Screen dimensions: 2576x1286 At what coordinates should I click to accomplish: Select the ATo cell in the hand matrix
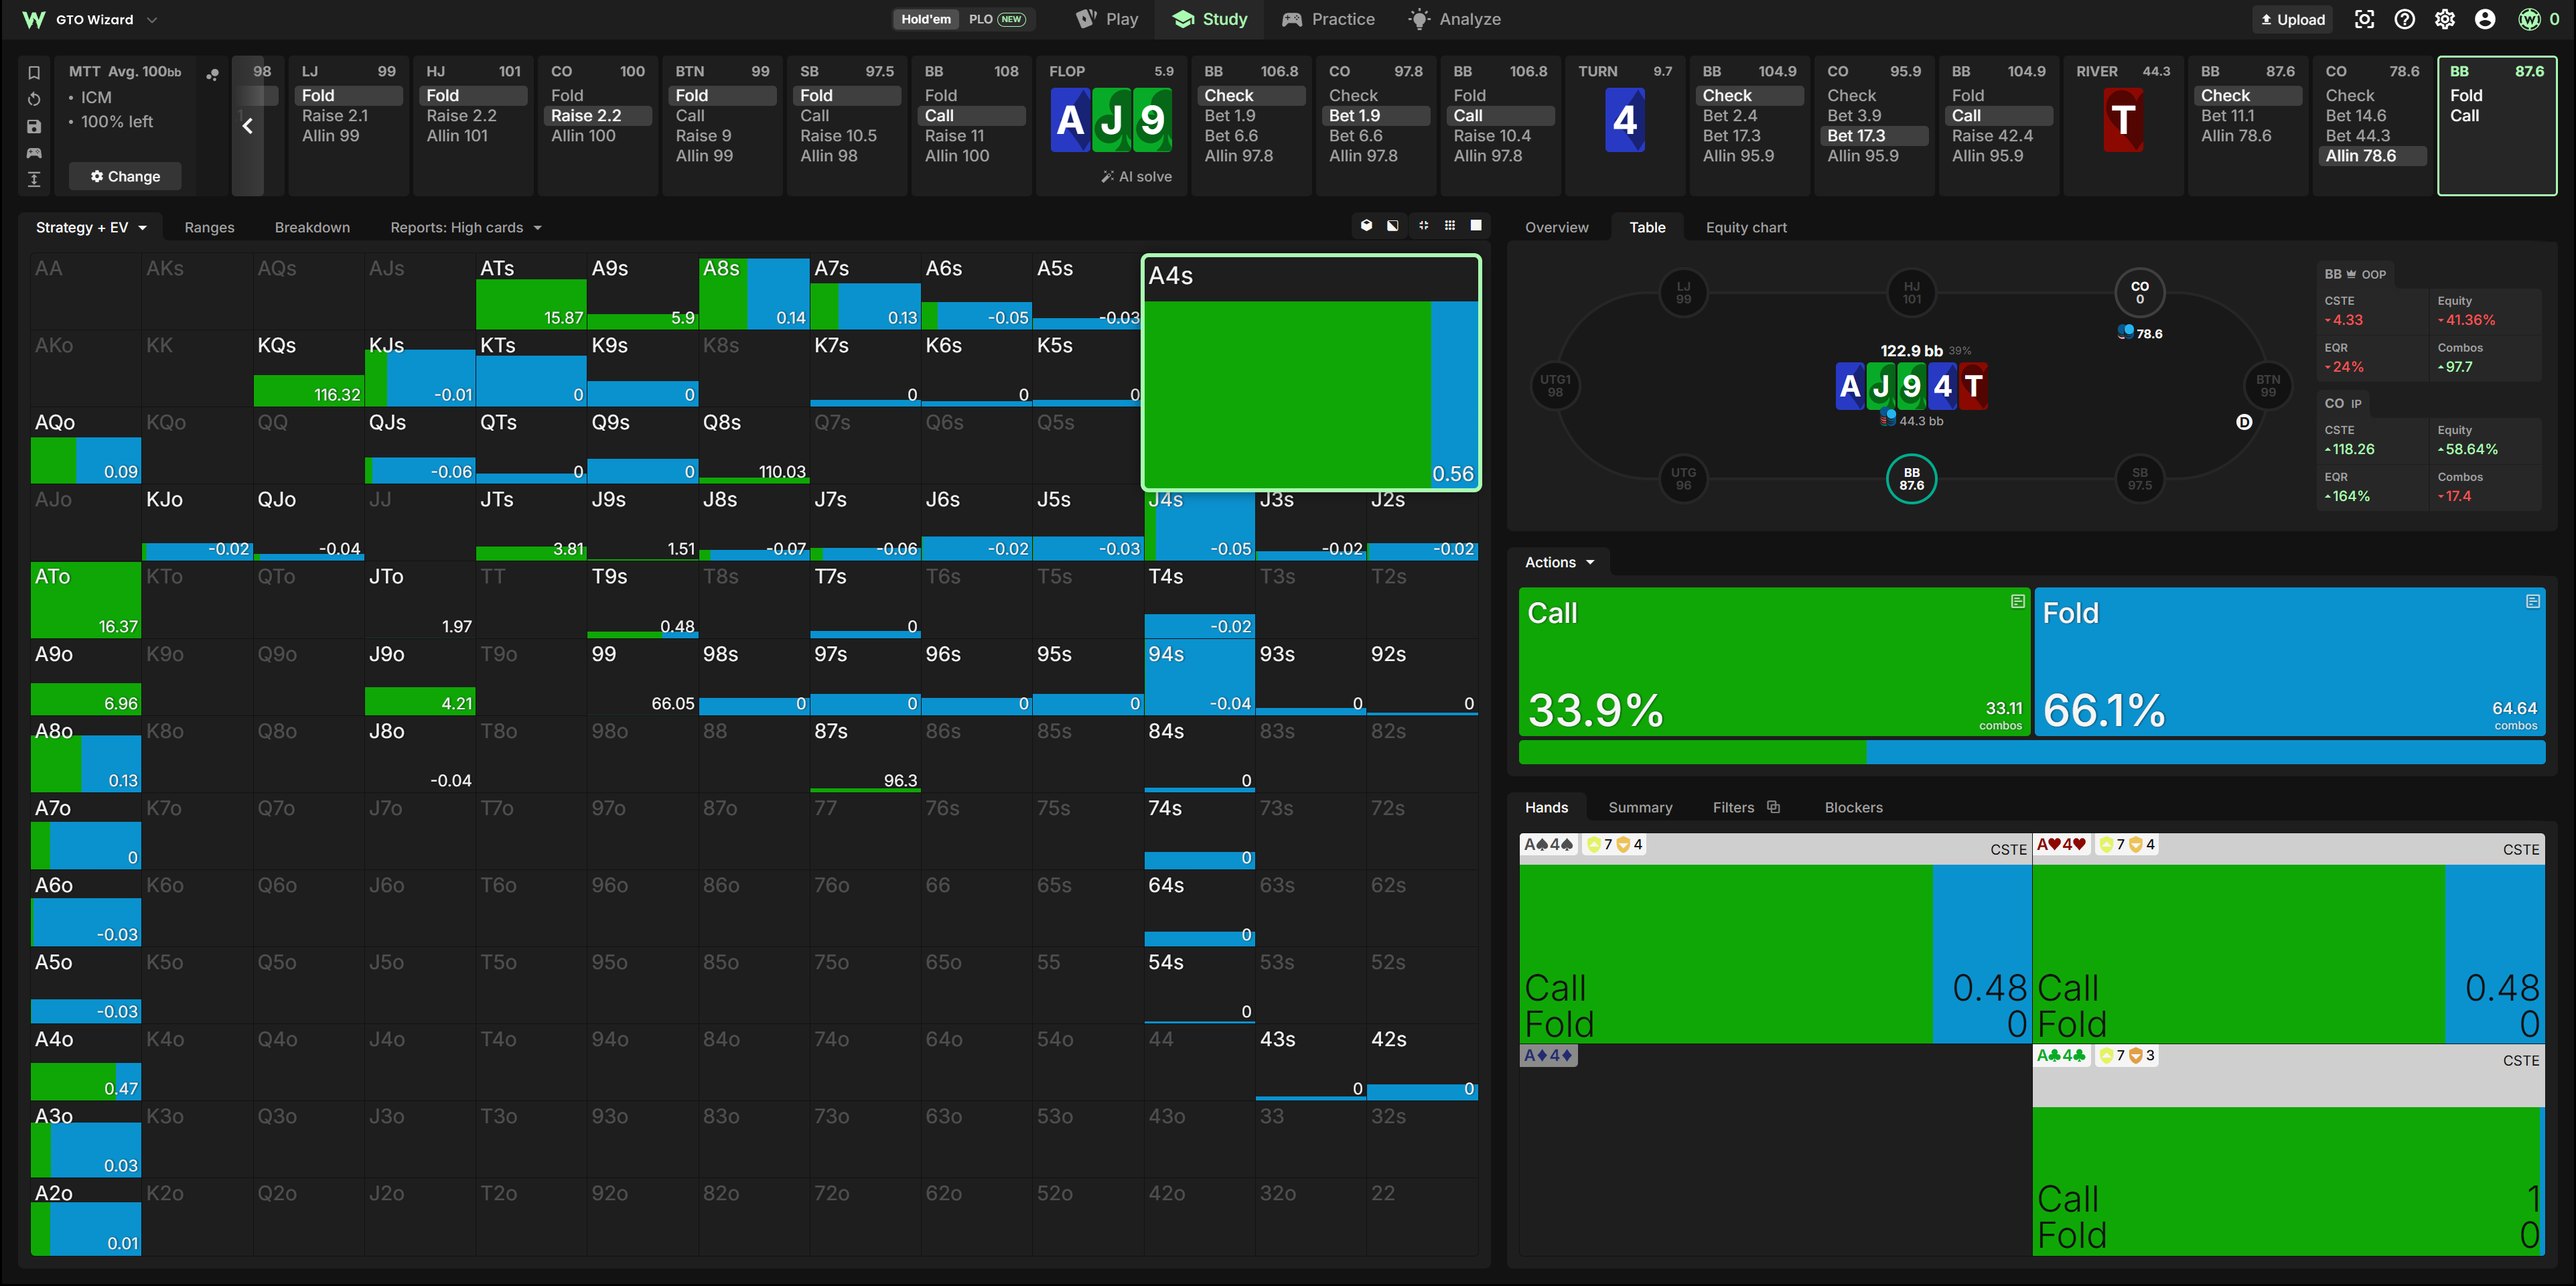pos(86,600)
